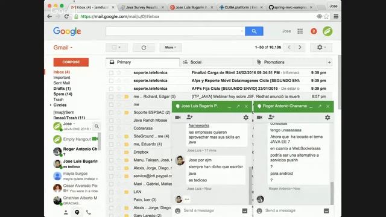Pop out the Roger Antonio chat window

point(320,106)
